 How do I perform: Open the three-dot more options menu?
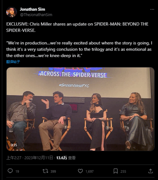point(152,9)
